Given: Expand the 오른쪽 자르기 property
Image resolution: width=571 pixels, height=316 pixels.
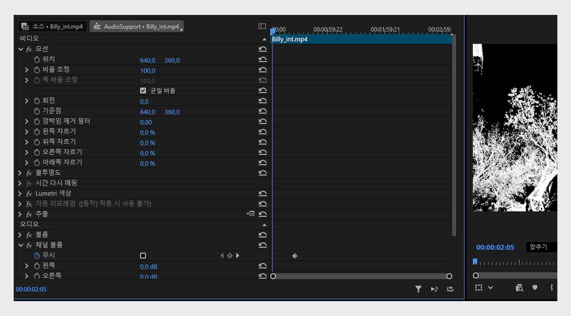Looking at the screenshot, I should point(27,152).
